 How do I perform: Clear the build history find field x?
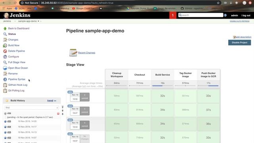tap(57, 108)
